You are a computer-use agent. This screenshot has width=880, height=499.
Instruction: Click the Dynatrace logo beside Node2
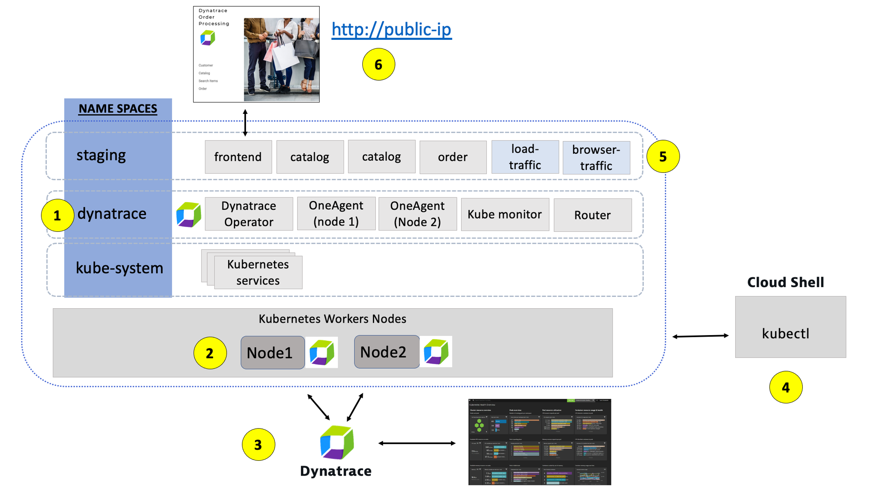[x=436, y=352]
